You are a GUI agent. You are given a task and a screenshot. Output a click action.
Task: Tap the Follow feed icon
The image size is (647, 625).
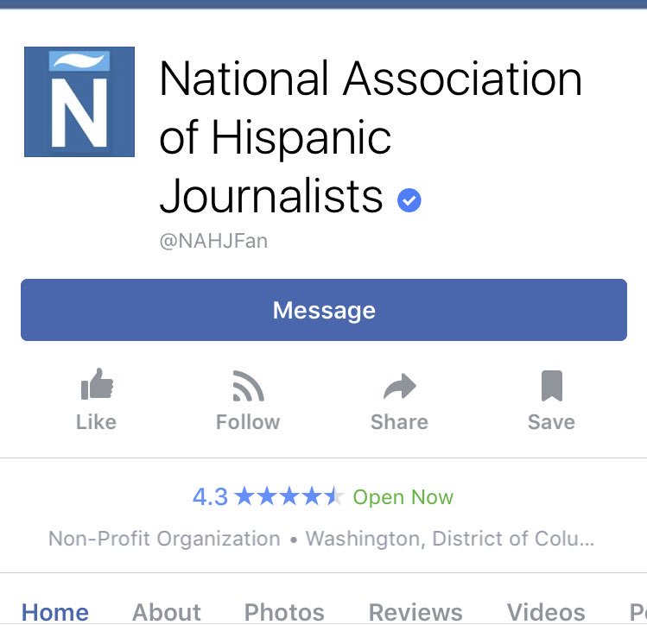(x=249, y=386)
